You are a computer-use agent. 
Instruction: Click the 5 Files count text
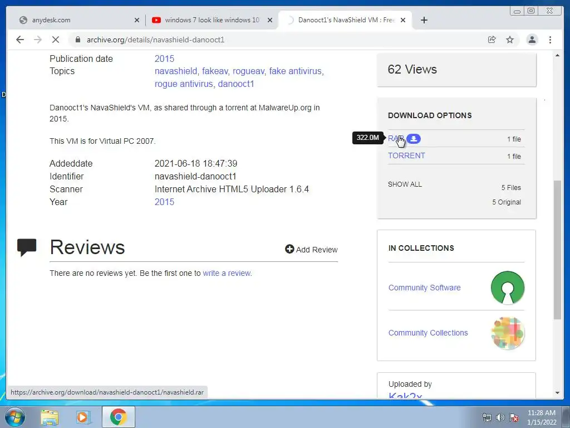tap(511, 187)
